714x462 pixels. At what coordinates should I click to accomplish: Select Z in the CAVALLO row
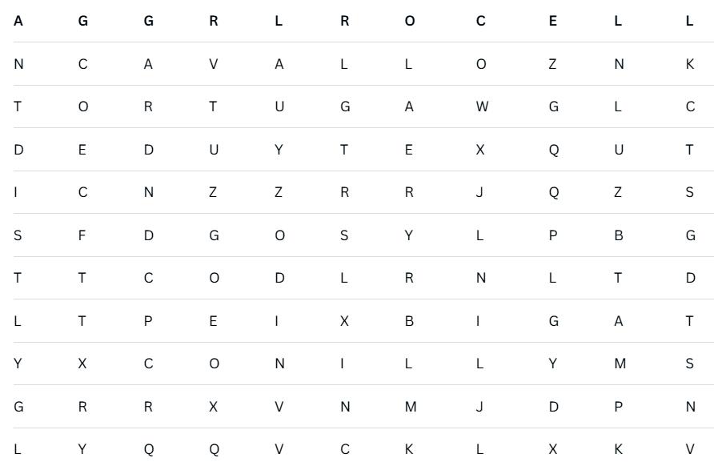pyautogui.click(x=552, y=65)
